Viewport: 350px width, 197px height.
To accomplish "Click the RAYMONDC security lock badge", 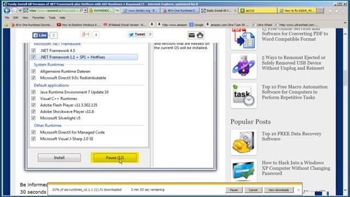I will pyautogui.click(x=101, y=10).
